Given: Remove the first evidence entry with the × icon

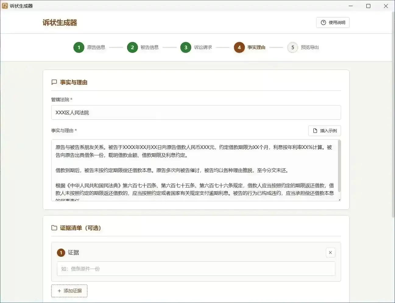Looking at the screenshot, I should point(330,253).
